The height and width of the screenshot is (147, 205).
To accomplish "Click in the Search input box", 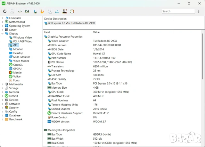I will coord(178,11).
